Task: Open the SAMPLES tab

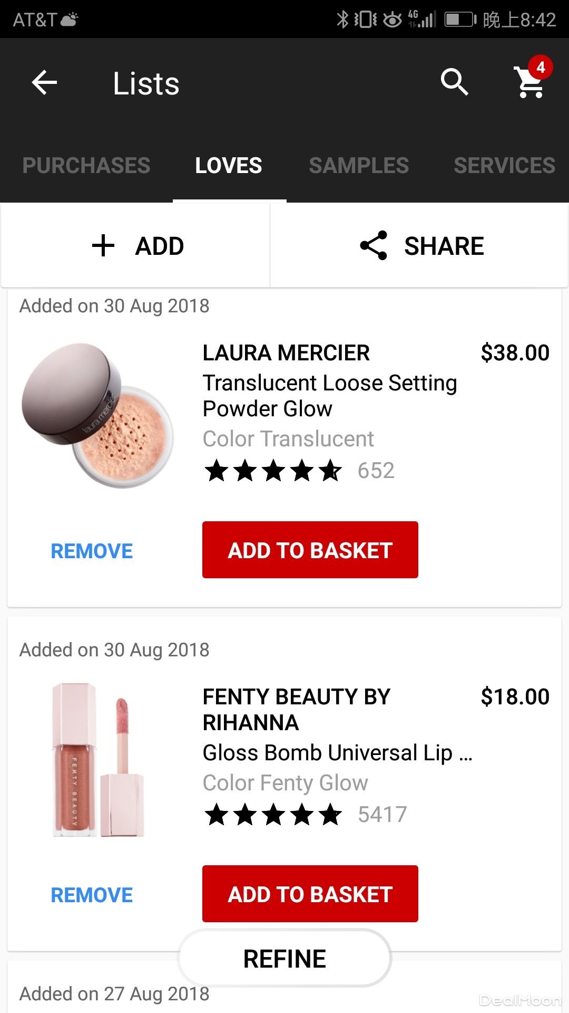Action: tap(359, 165)
